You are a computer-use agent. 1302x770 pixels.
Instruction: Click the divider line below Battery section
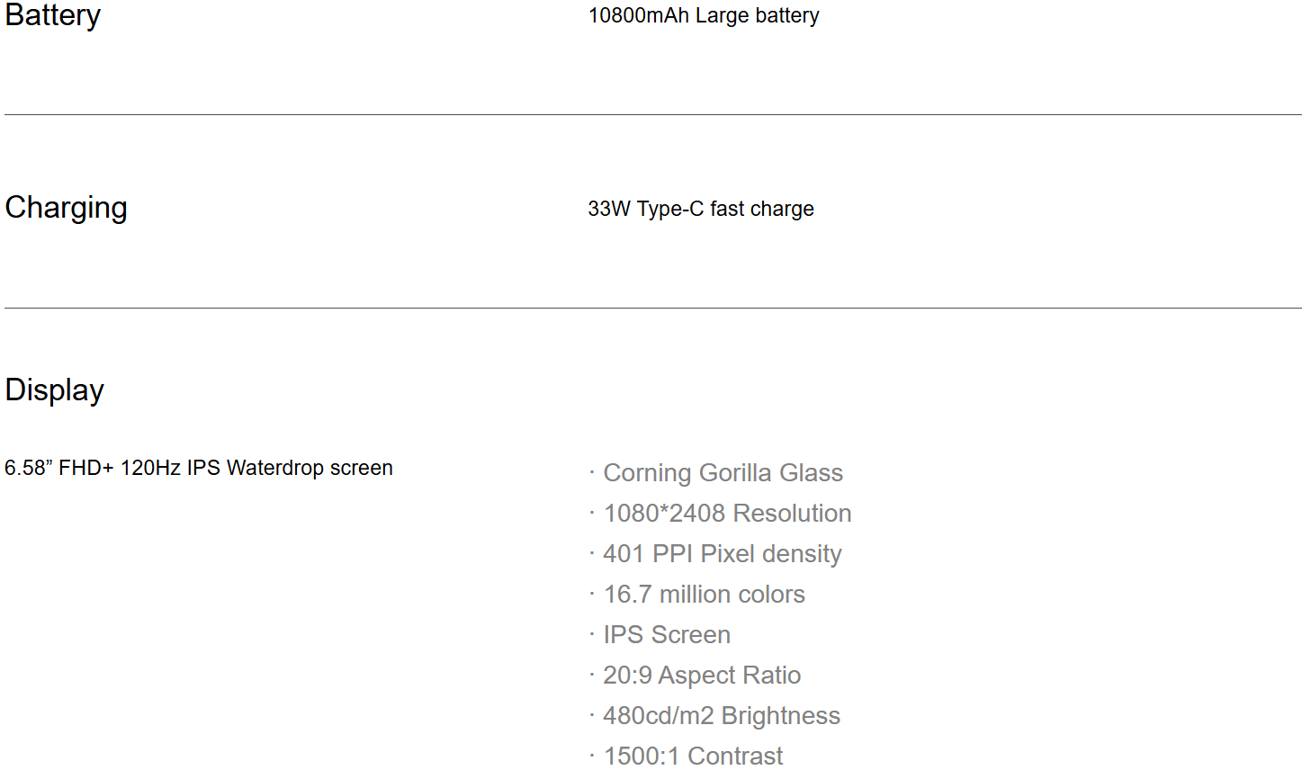(x=652, y=114)
